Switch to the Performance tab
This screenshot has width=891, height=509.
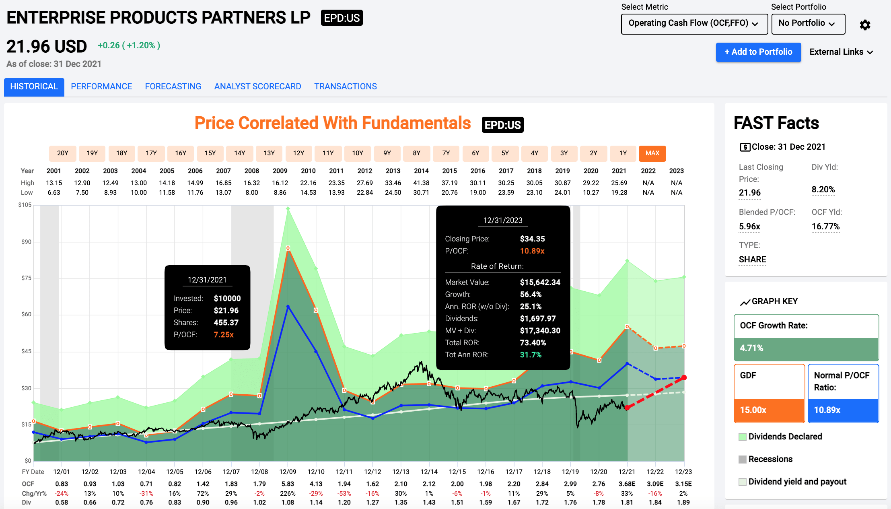click(x=101, y=87)
